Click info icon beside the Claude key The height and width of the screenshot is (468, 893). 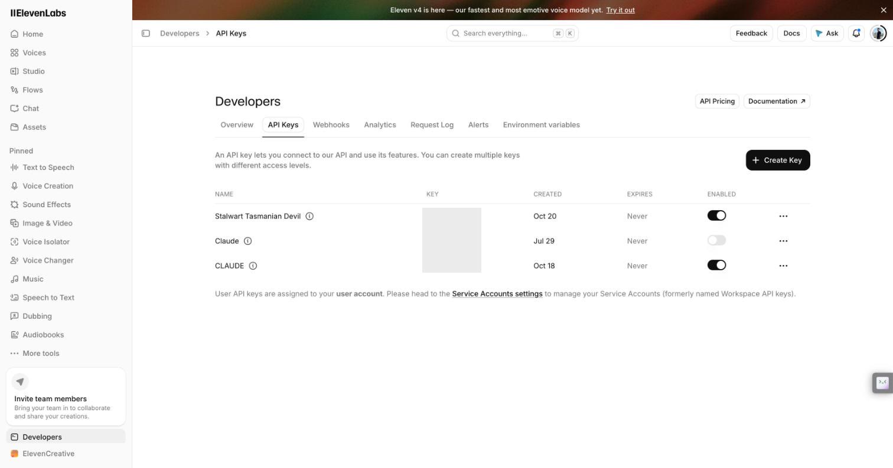coord(248,241)
